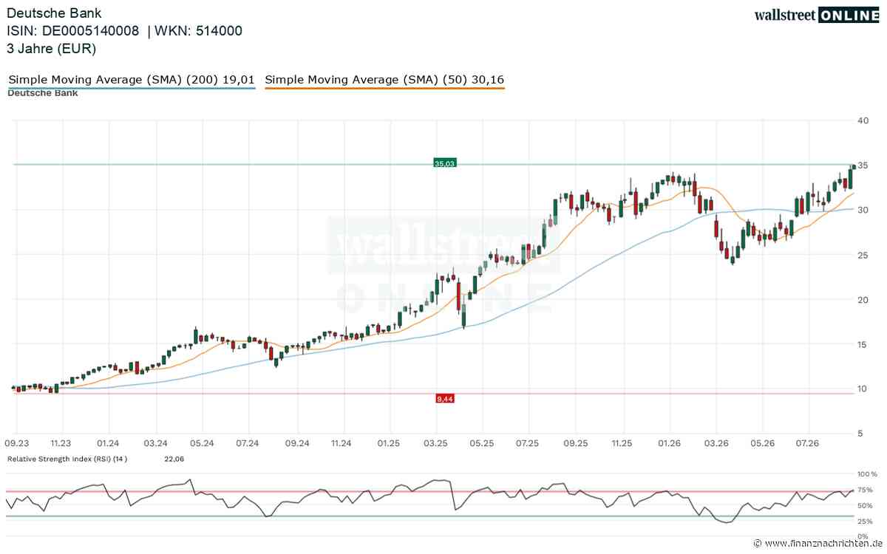The height and width of the screenshot is (554, 887).
Task: Click the 05.26 date axis label
Action: pyautogui.click(x=761, y=444)
